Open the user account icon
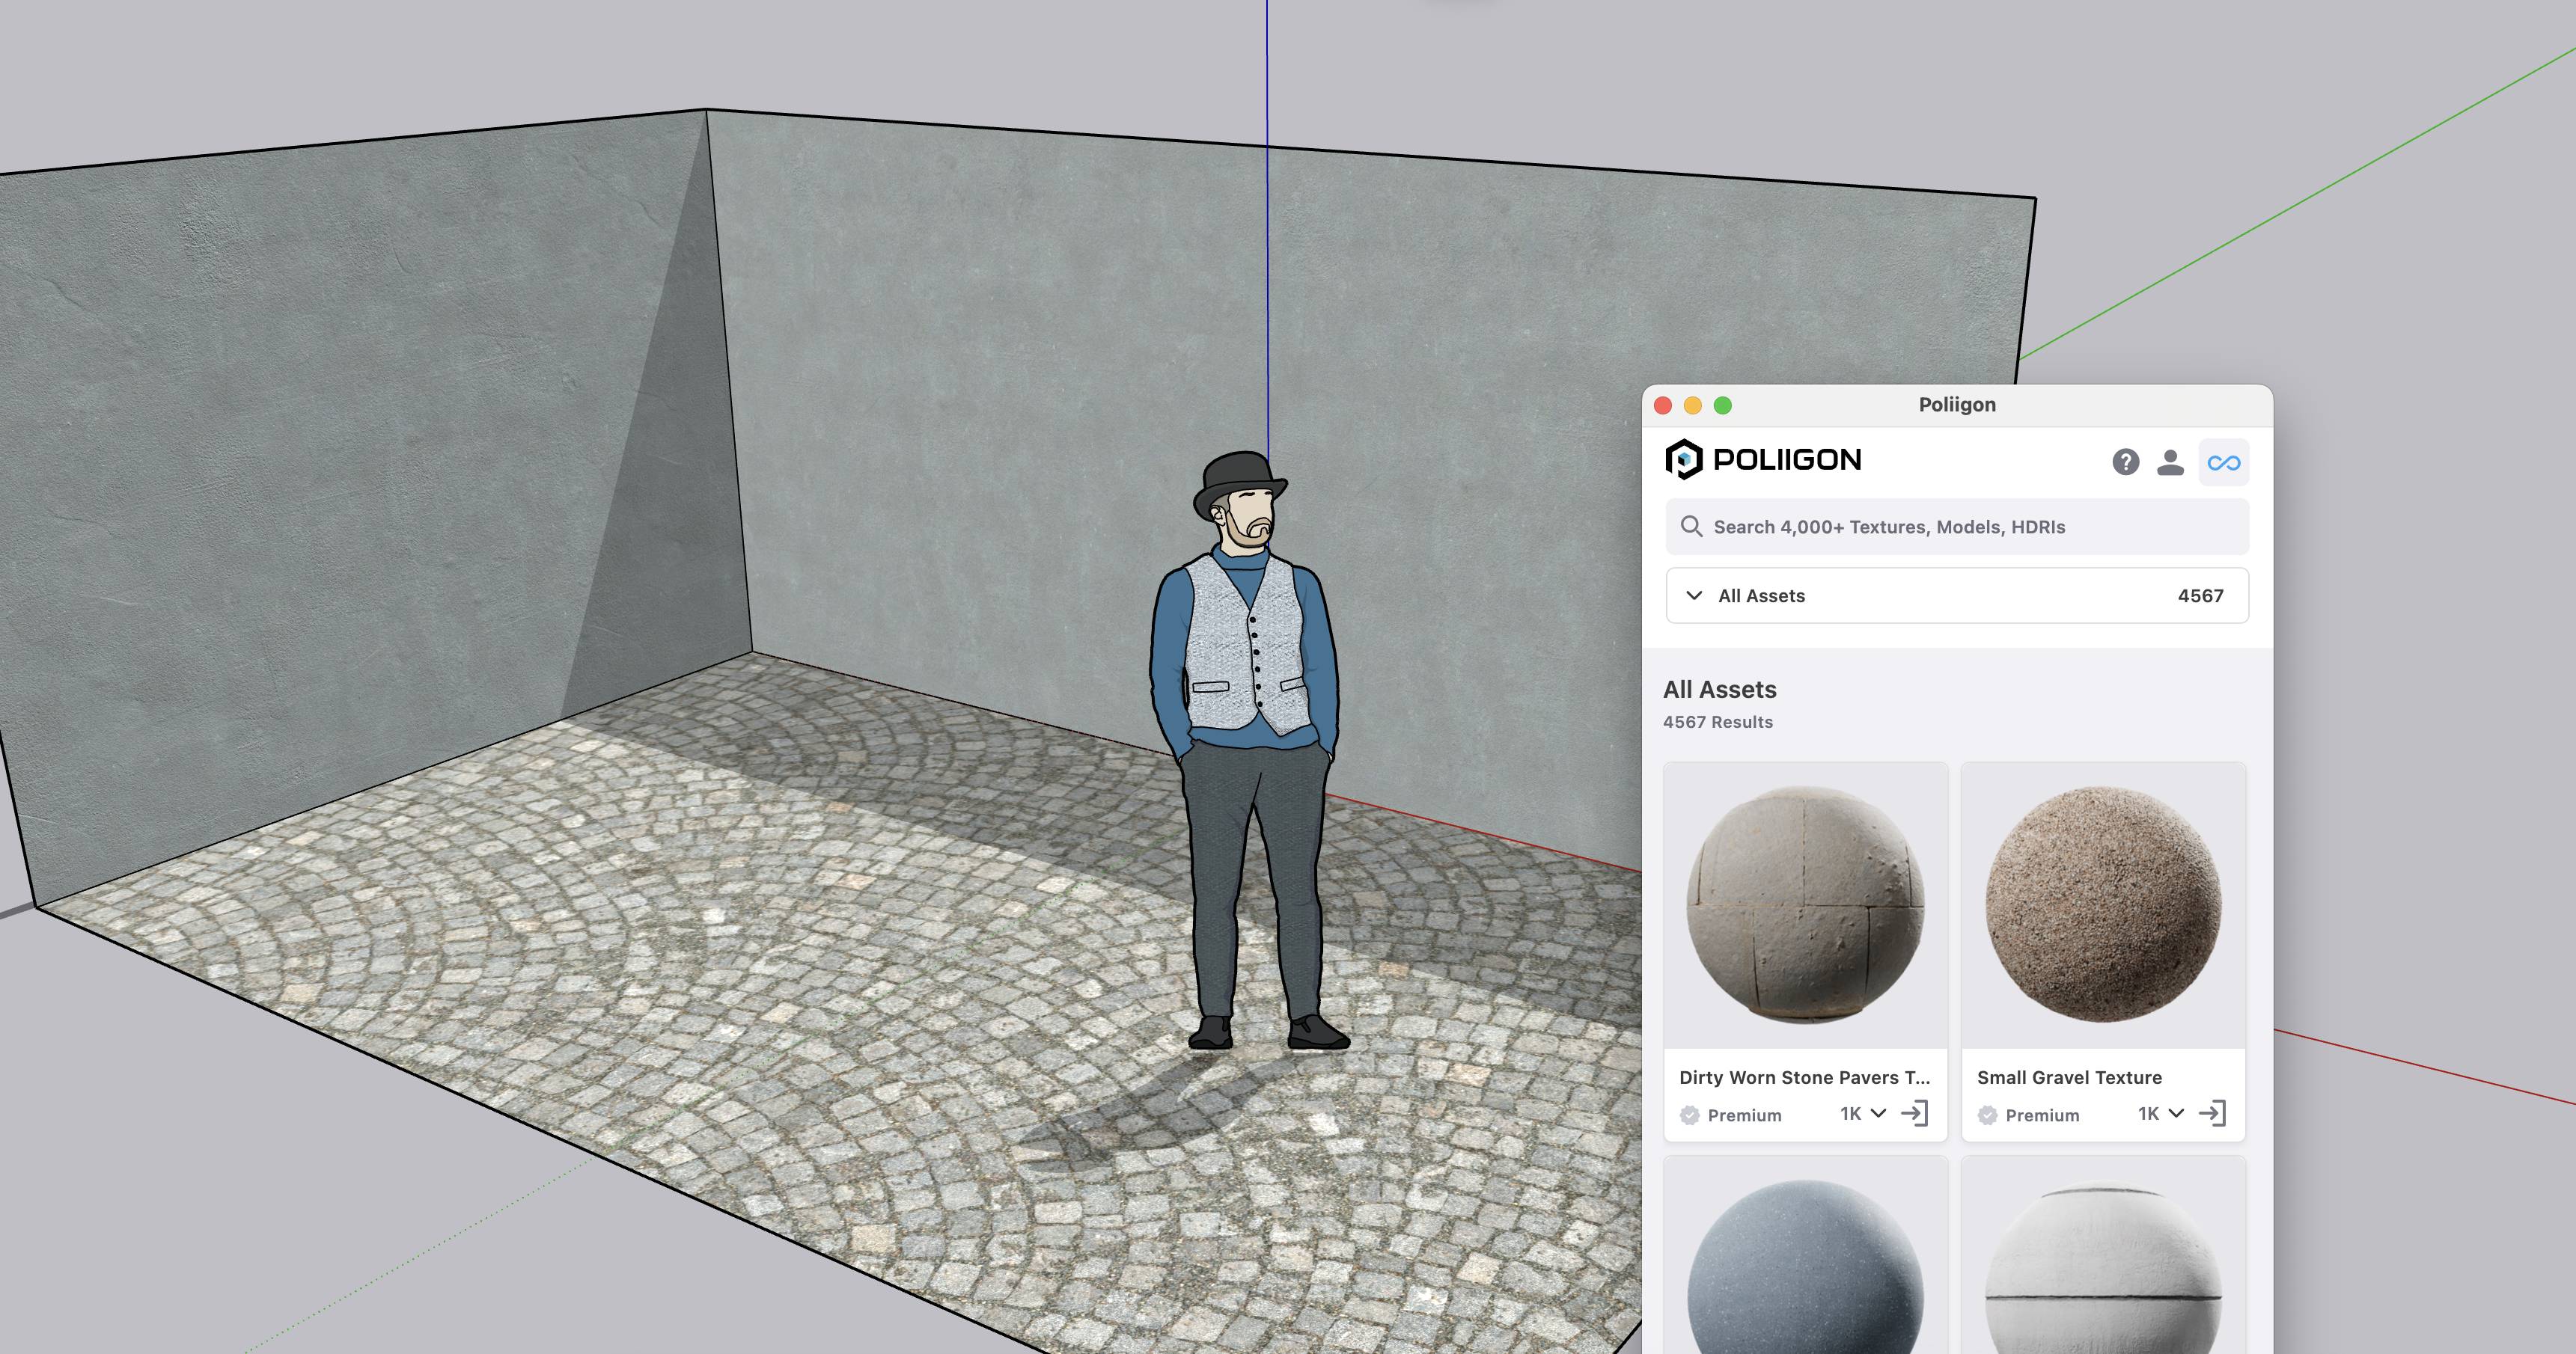This screenshot has height=1354, width=2576. [x=2170, y=462]
